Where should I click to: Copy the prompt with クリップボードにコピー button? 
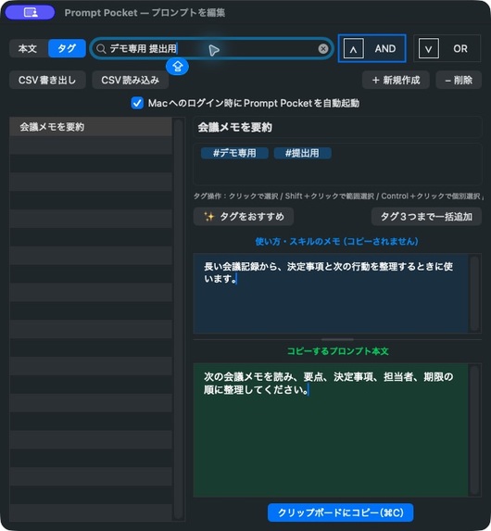point(340,512)
